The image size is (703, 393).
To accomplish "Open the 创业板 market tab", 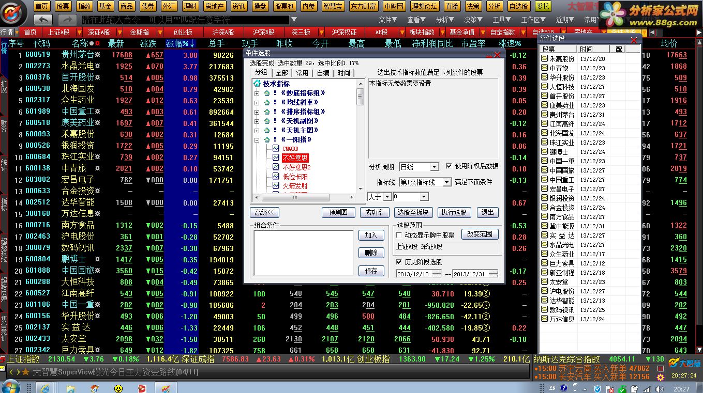I will tap(183, 32).
